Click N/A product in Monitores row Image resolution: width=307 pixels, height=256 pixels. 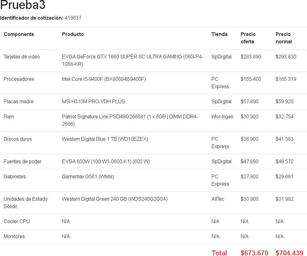point(66,237)
